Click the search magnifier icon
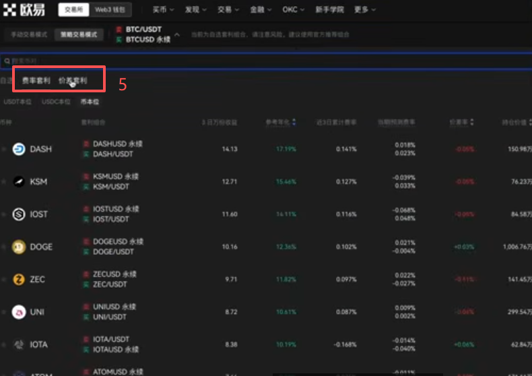Viewport: 532px width, 376px height. 7,61
